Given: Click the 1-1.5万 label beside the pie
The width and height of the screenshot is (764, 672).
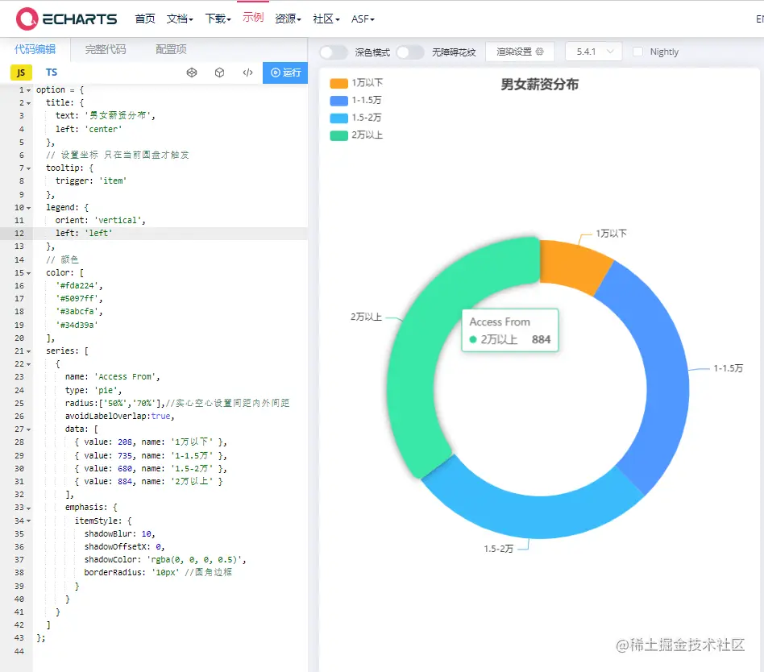Looking at the screenshot, I should [728, 368].
